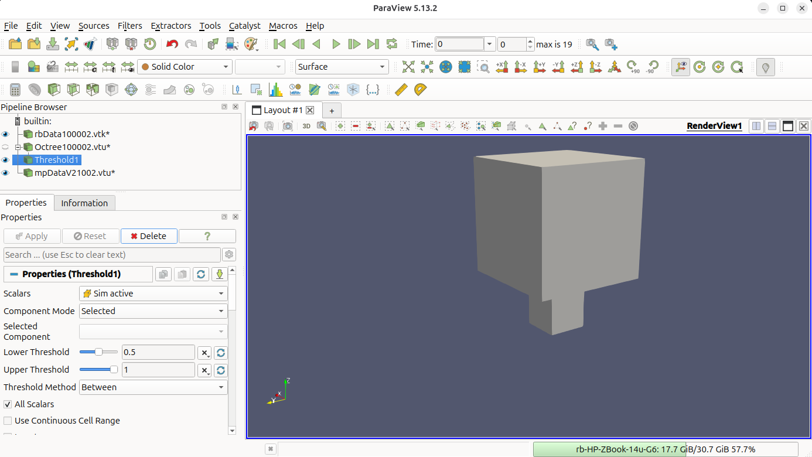Open the File menu

click(x=11, y=26)
